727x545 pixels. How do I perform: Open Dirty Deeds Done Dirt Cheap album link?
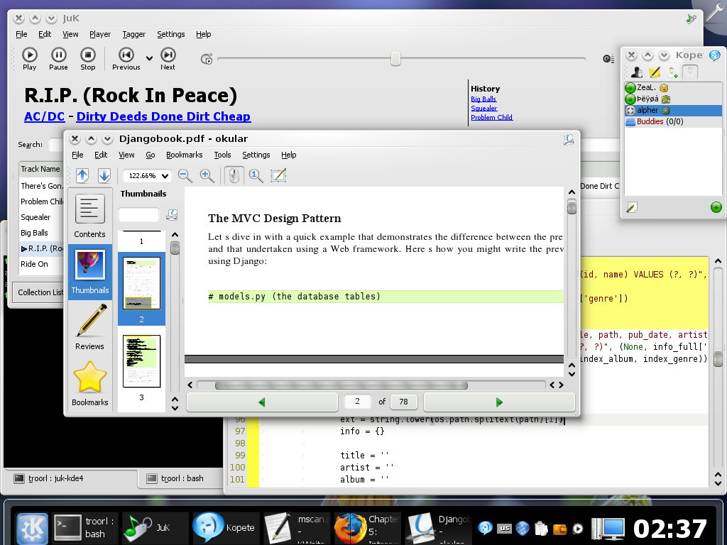click(x=164, y=116)
